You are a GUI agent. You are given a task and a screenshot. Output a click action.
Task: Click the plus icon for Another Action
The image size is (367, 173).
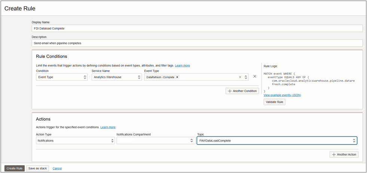point(334,154)
